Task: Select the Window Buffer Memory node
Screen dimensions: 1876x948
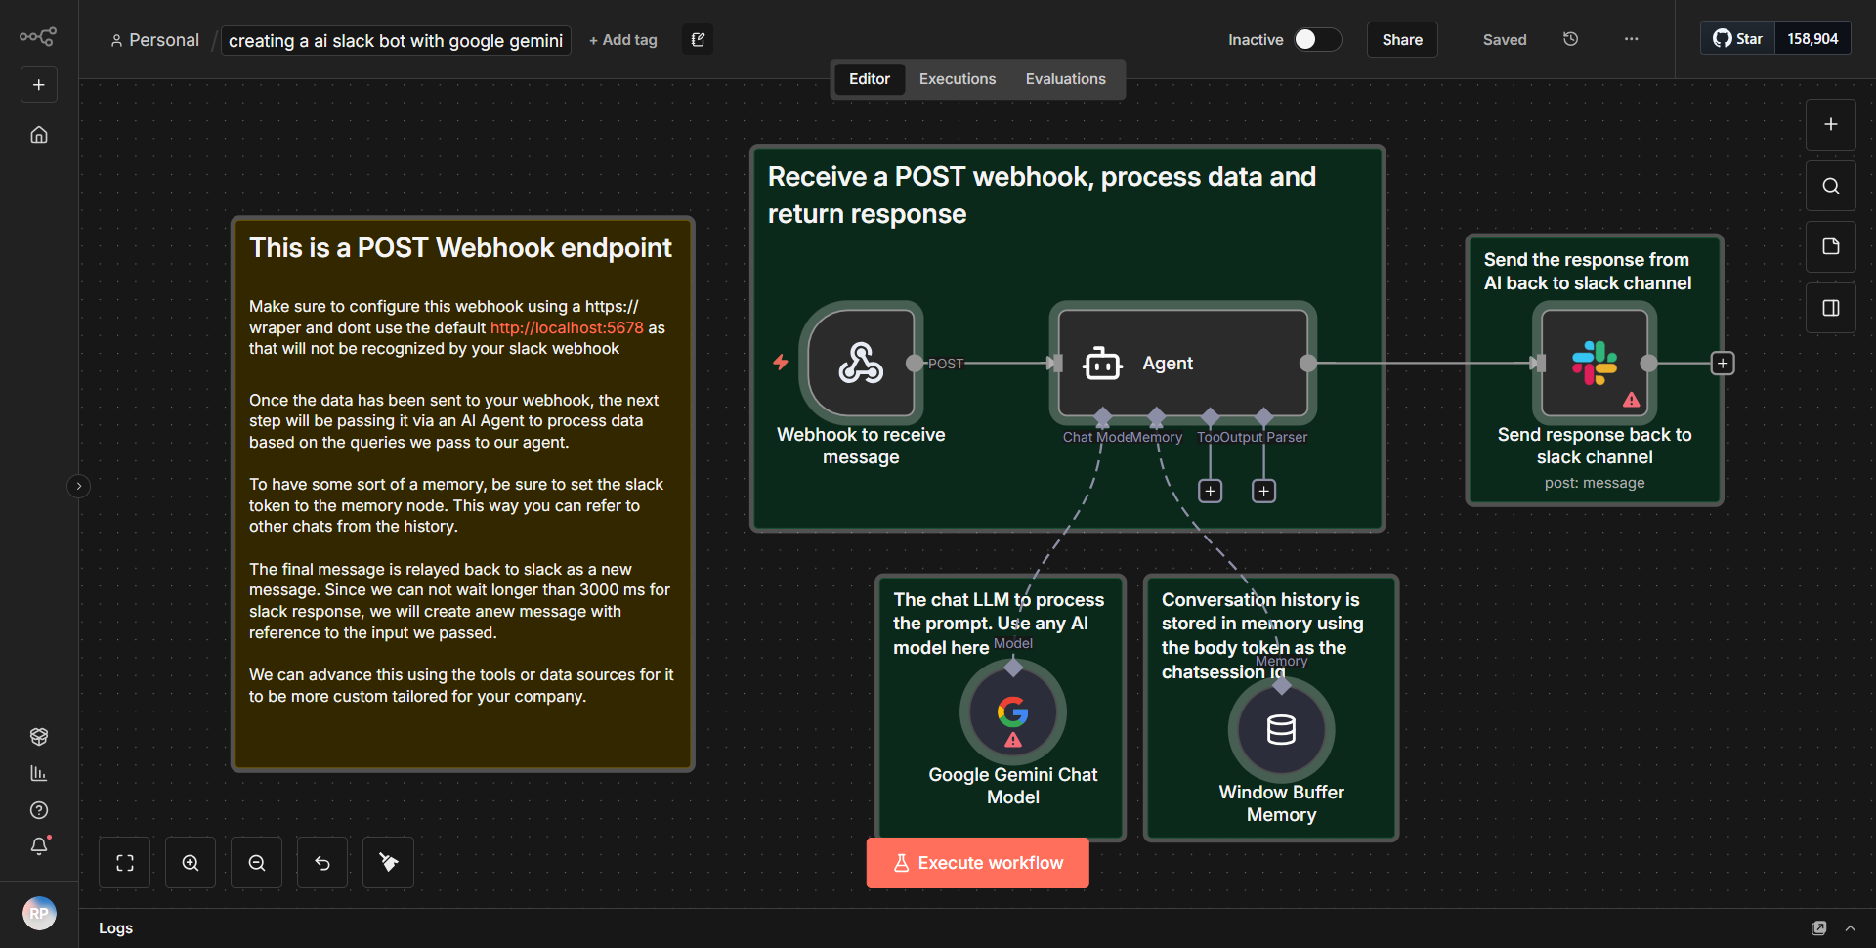Action: tap(1282, 730)
